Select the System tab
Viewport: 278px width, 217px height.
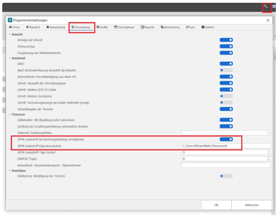pyautogui.click(x=208, y=27)
